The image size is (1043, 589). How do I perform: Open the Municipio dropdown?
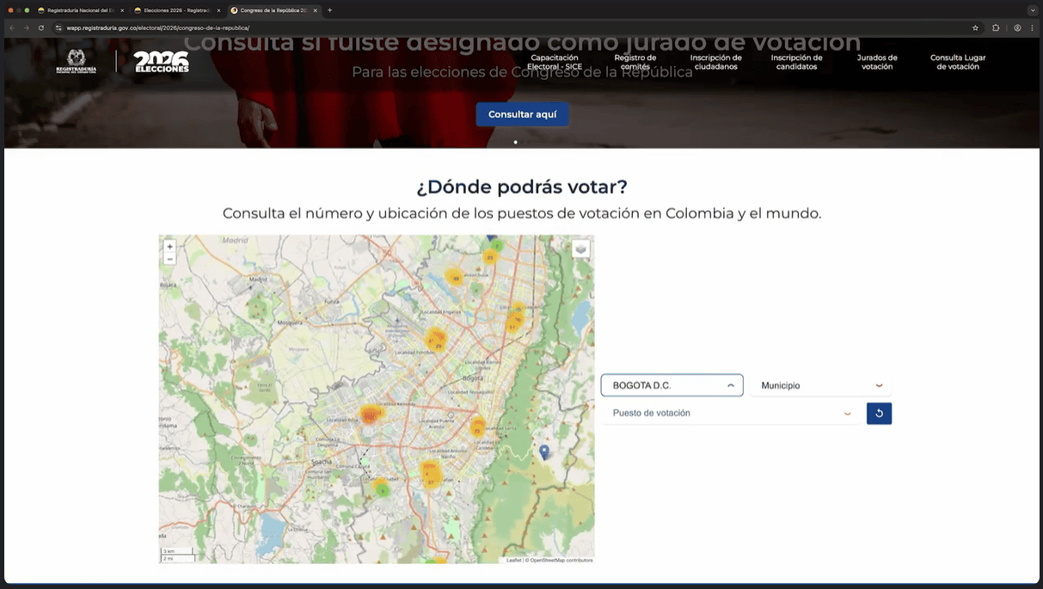(x=820, y=385)
